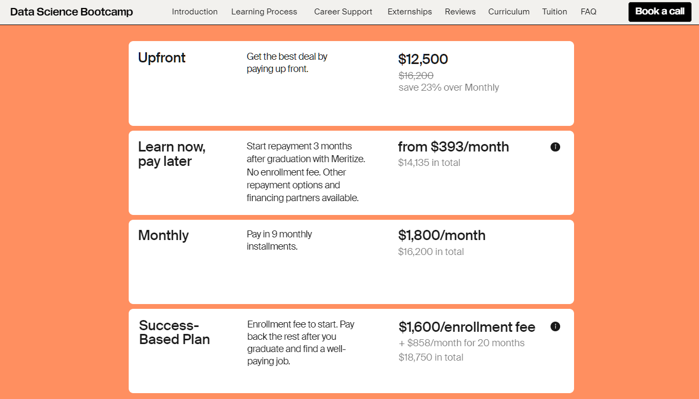Click the Book a call button
This screenshot has width=699, height=399.
pyautogui.click(x=659, y=11)
